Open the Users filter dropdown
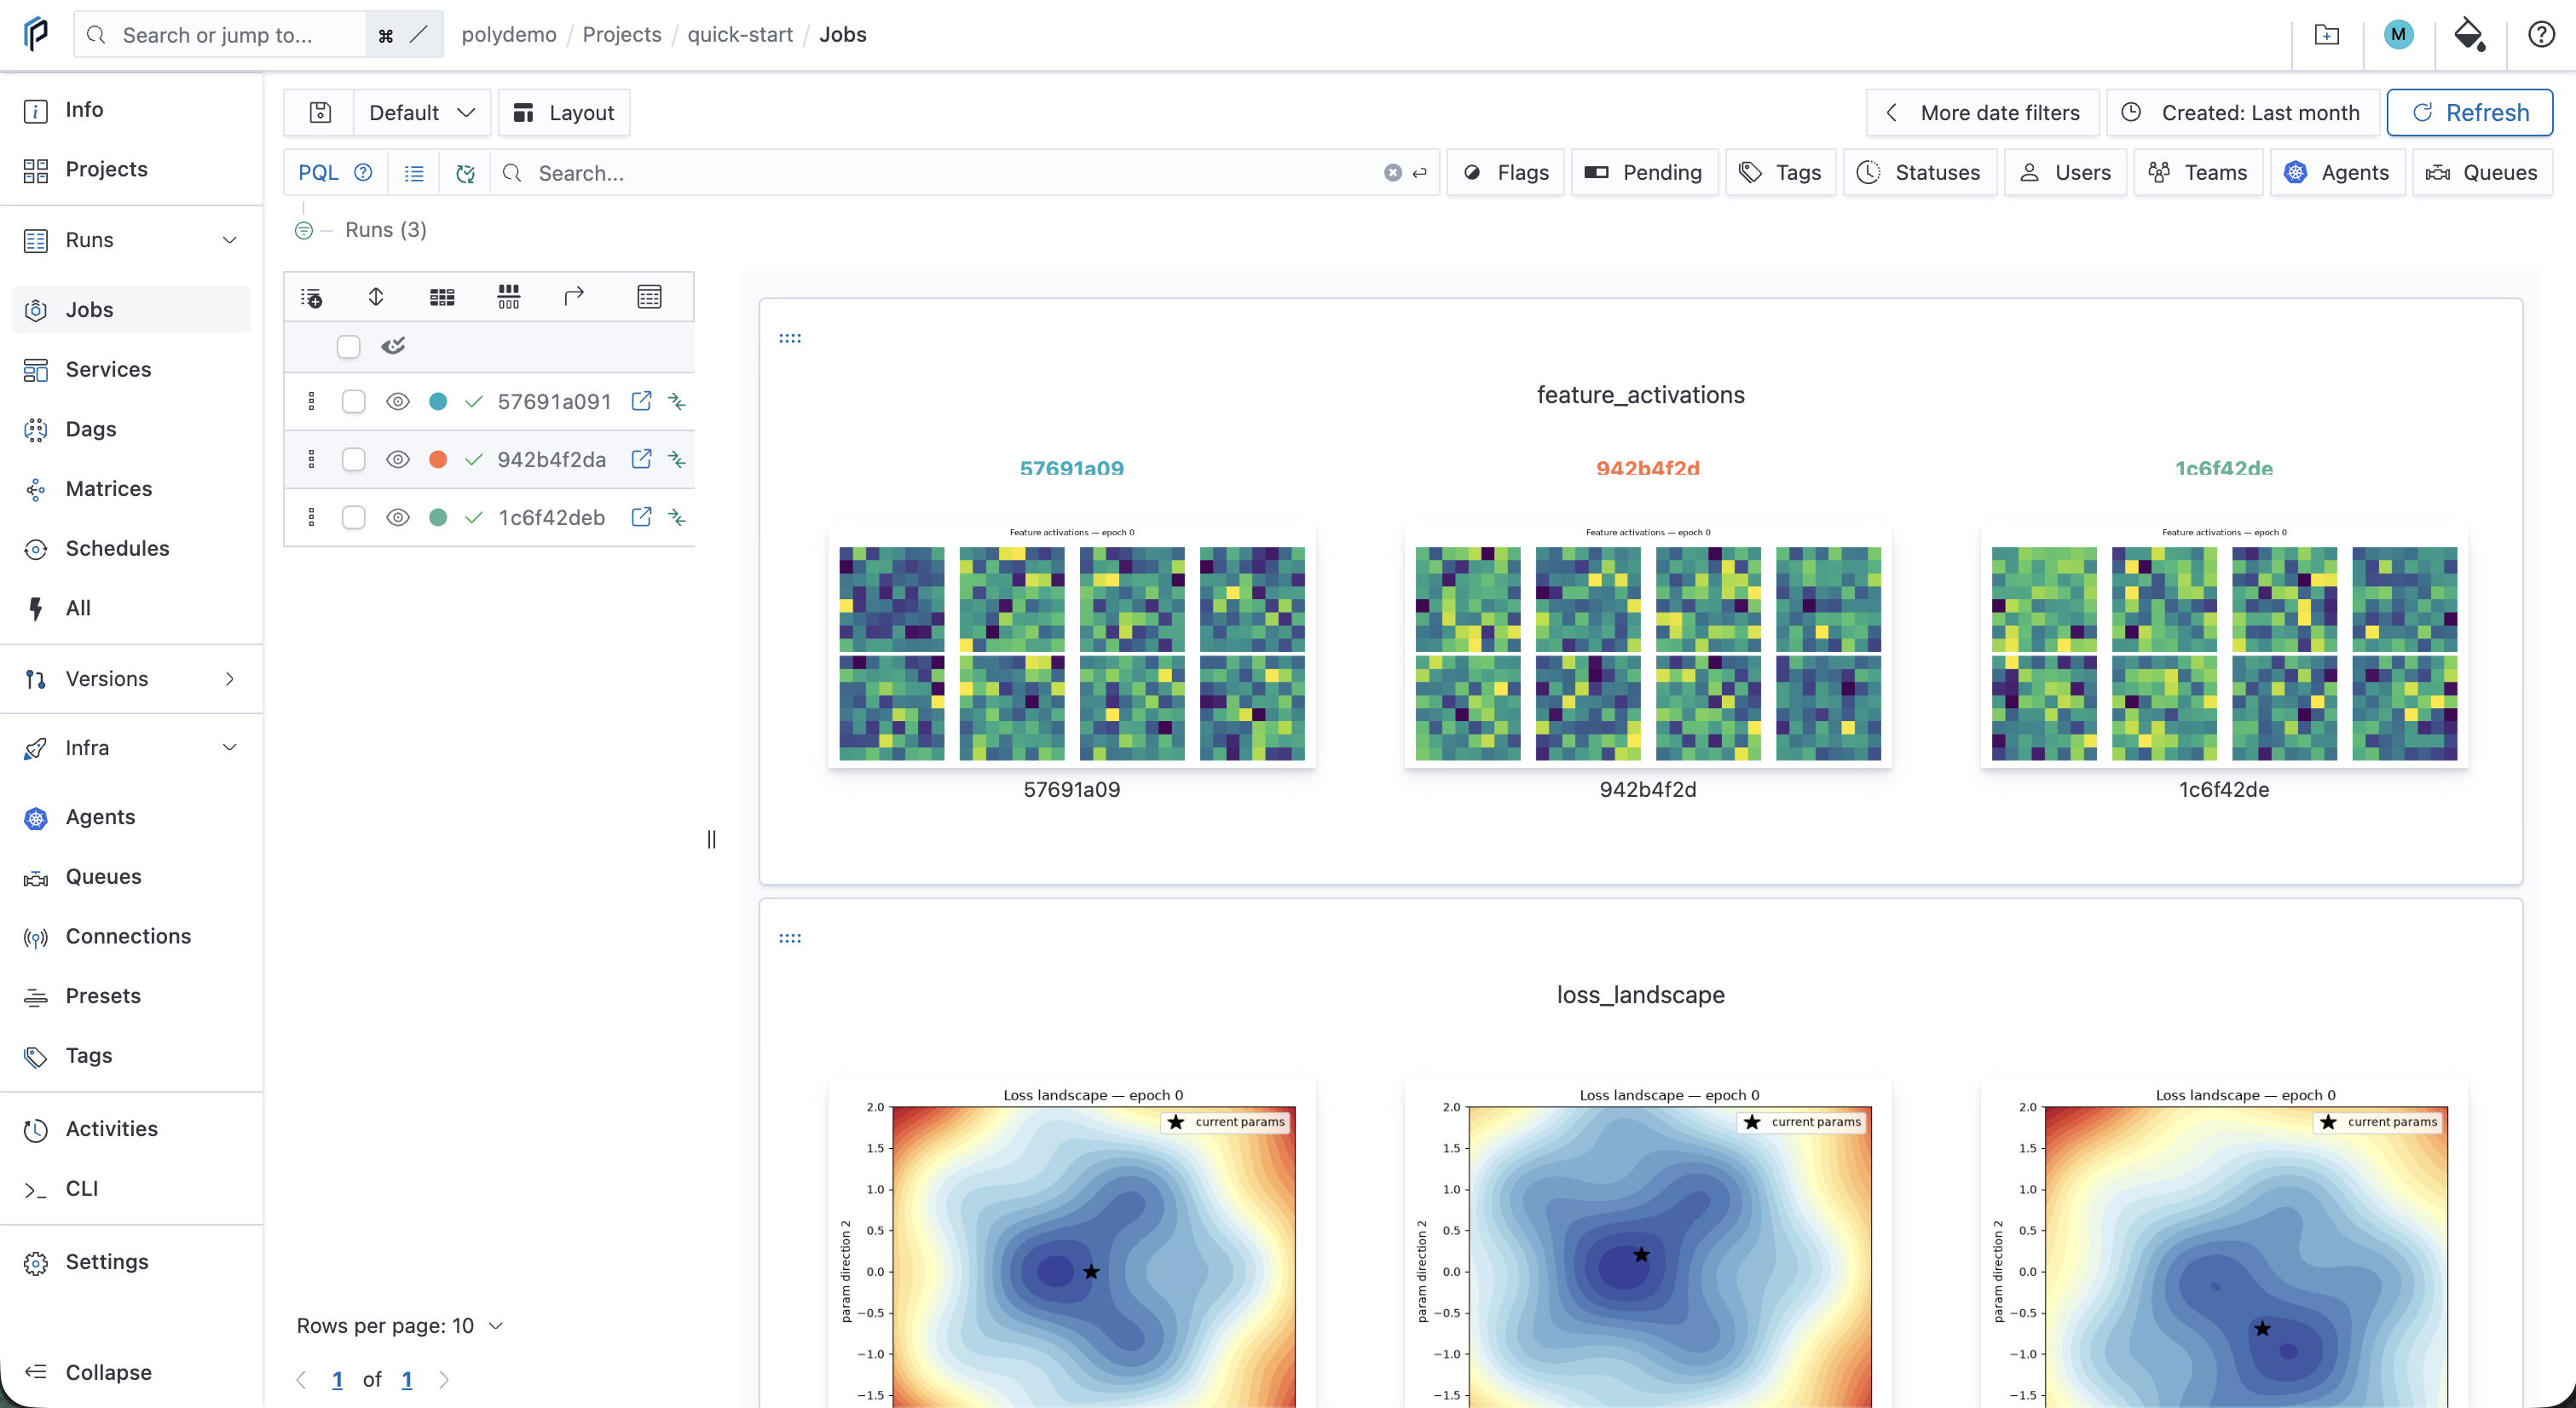 point(2065,173)
